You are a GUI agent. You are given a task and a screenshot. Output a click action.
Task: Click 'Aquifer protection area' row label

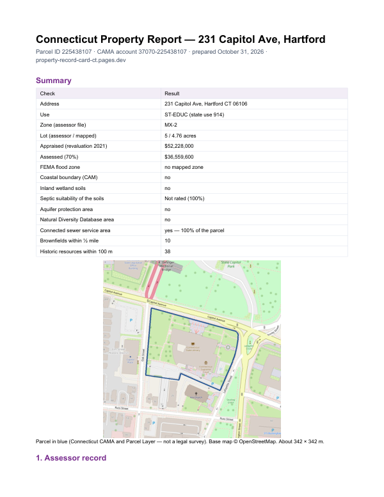click(67, 209)
